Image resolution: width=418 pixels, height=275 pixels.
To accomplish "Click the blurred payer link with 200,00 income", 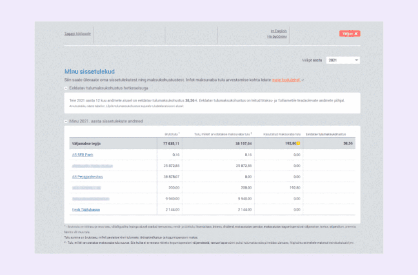I will point(87,188).
